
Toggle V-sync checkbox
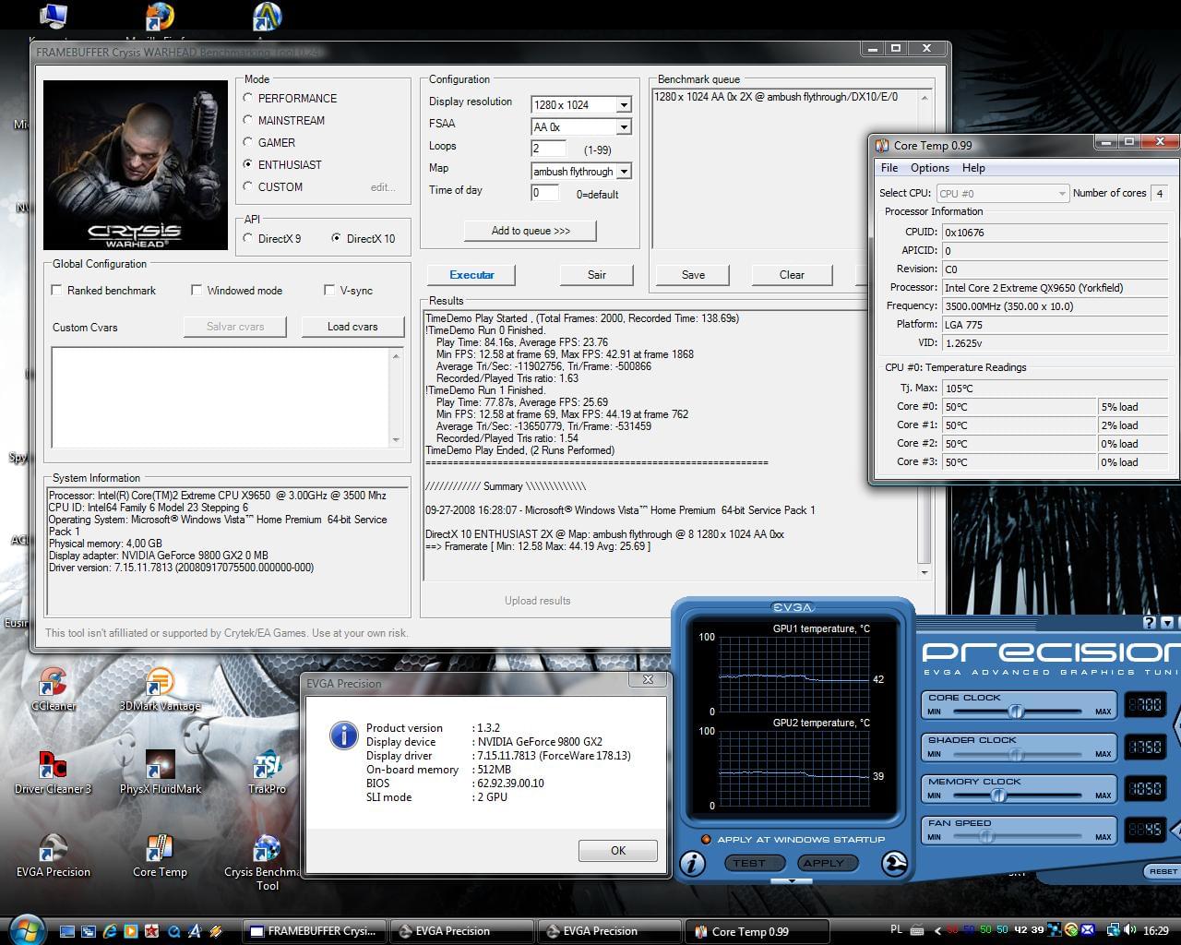point(329,290)
